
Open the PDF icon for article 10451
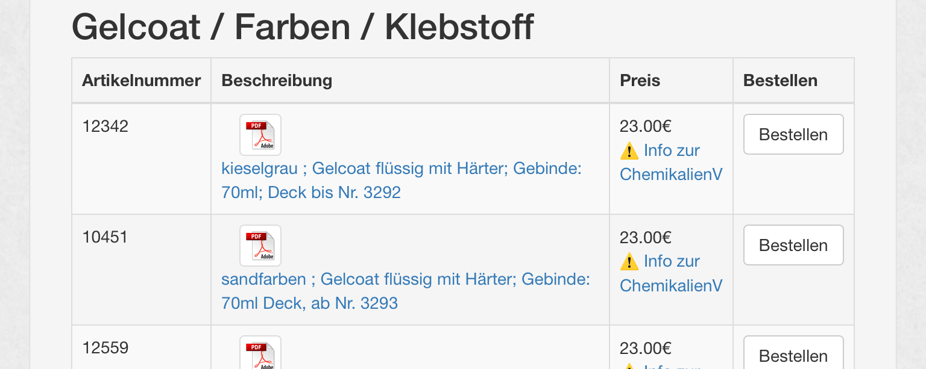pos(260,246)
